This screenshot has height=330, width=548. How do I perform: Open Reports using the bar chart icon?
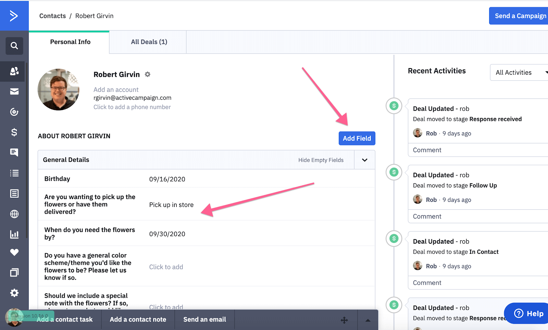14,234
